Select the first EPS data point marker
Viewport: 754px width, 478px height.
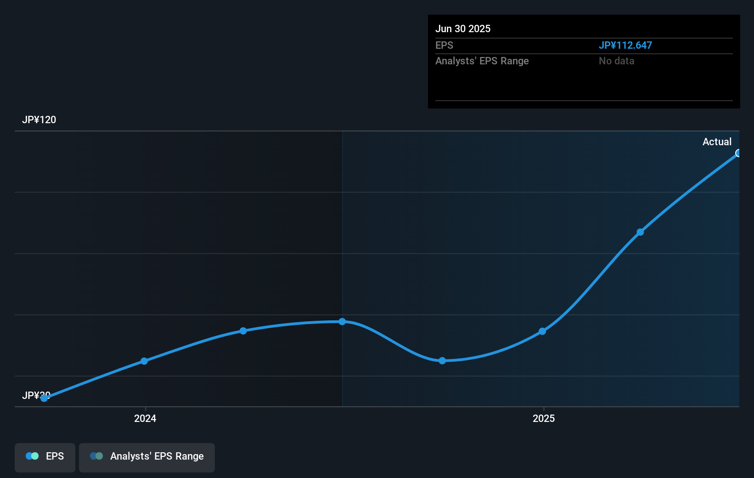point(44,398)
